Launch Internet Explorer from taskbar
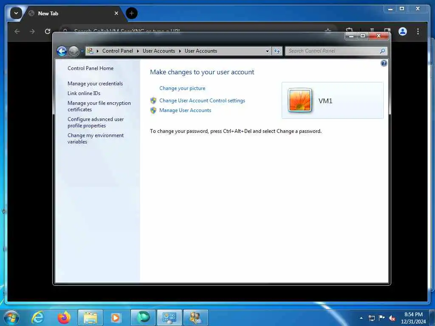The width and height of the screenshot is (435, 326). pos(37,318)
